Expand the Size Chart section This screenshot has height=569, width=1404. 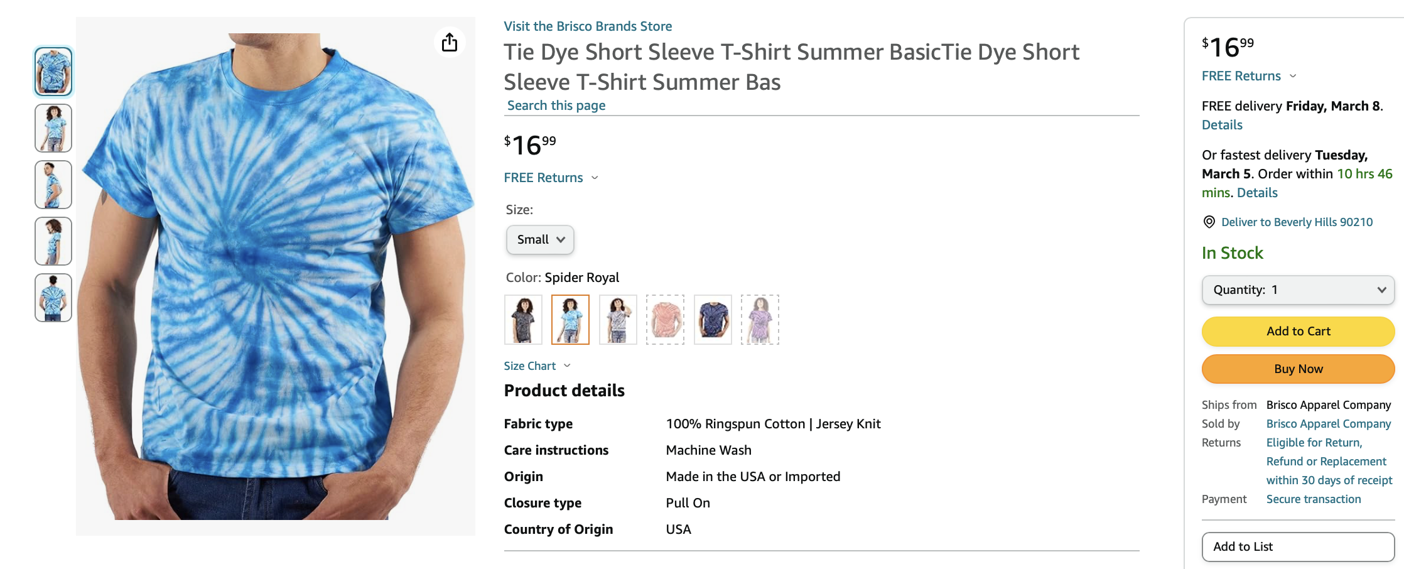(537, 366)
